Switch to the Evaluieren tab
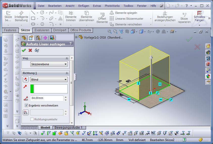This screenshot has width=213, height=144. pos(42,30)
